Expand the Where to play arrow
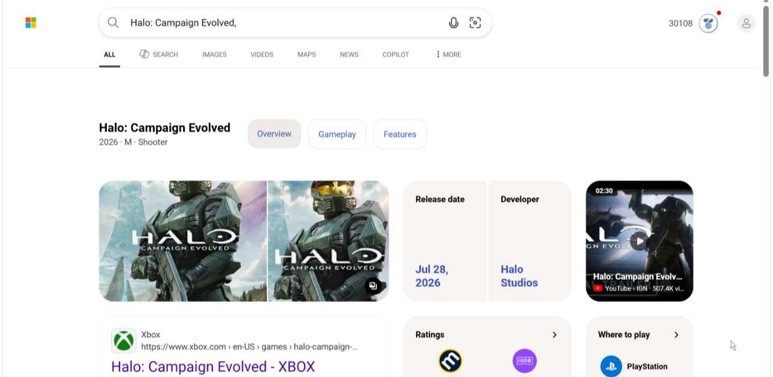This screenshot has height=377, width=773. [x=676, y=335]
